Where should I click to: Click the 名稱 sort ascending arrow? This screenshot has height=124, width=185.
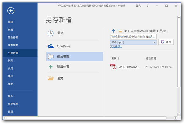coord(118,58)
